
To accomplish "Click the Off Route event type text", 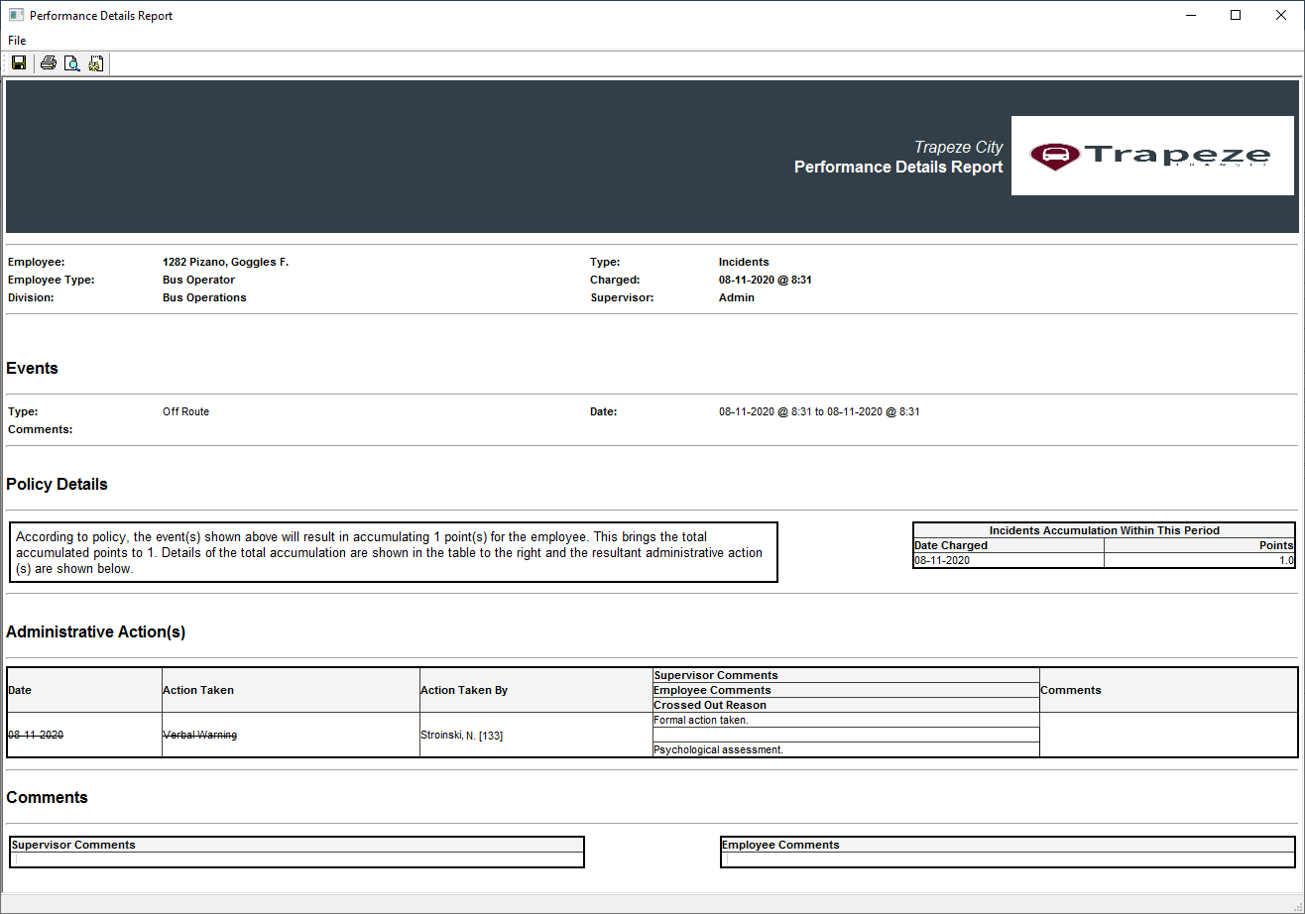I will [185, 411].
